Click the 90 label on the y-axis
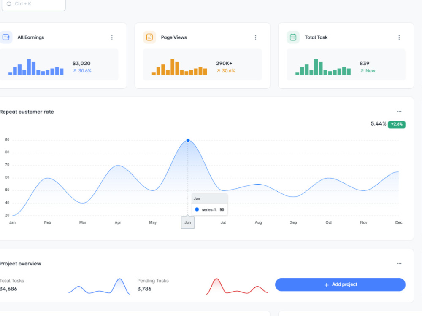Viewport: 422px width, 316px height. pos(7,140)
